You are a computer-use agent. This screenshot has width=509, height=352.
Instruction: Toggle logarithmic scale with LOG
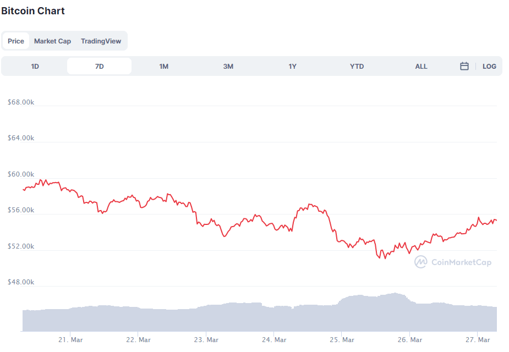489,66
